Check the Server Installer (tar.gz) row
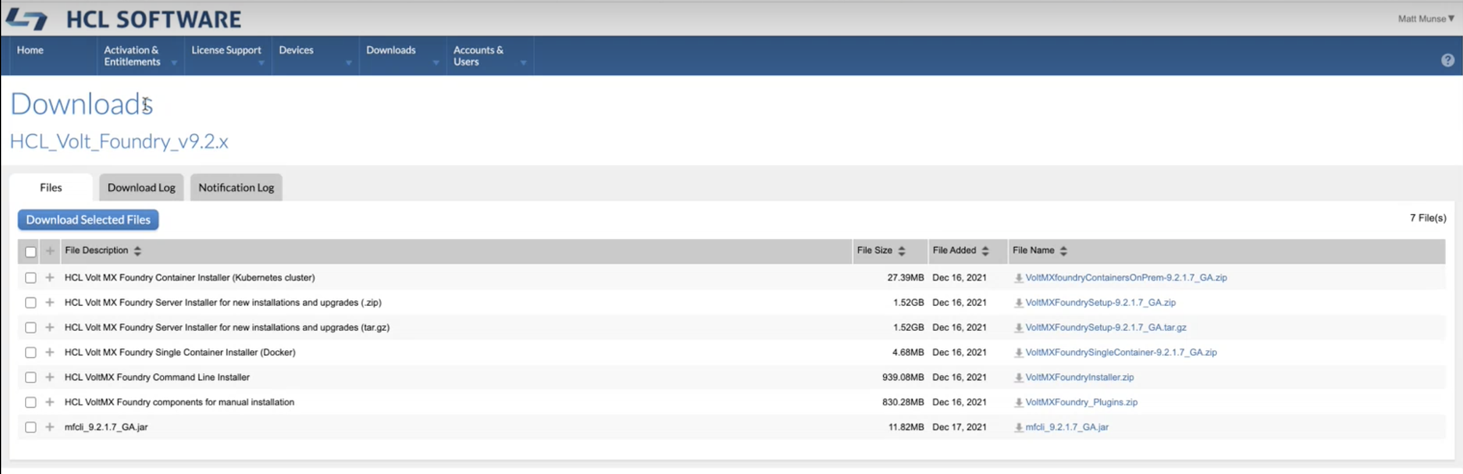Image resolution: width=1463 pixels, height=474 pixels. 31,328
